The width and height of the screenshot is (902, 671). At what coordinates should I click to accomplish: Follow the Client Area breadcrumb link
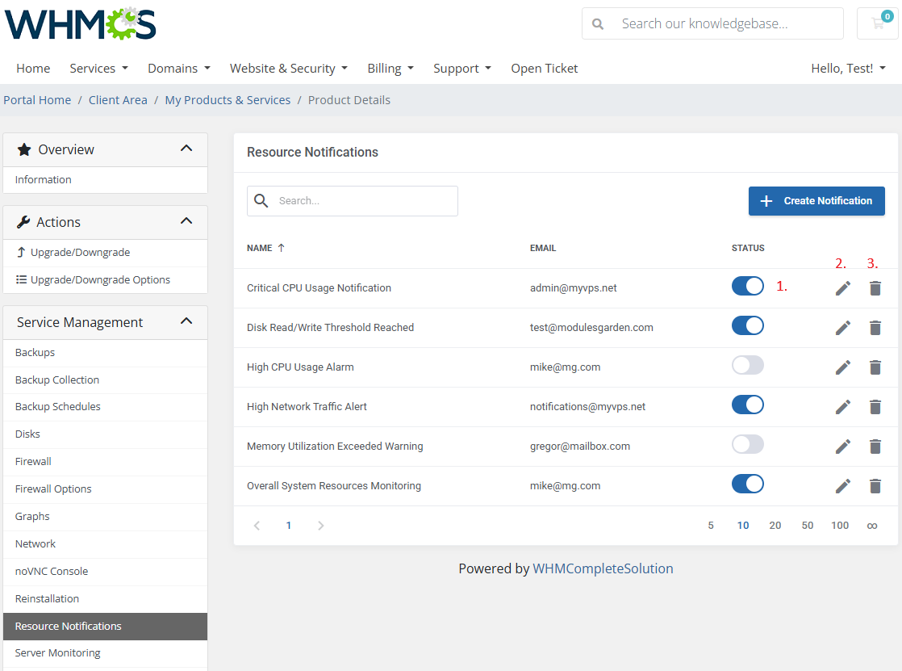click(x=118, y=100)
